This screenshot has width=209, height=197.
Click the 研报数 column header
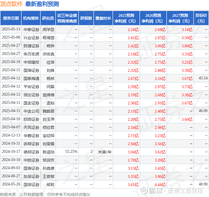point(86,18)
